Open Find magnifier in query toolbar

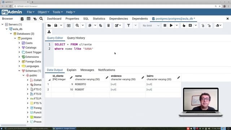tap(77, 26)
